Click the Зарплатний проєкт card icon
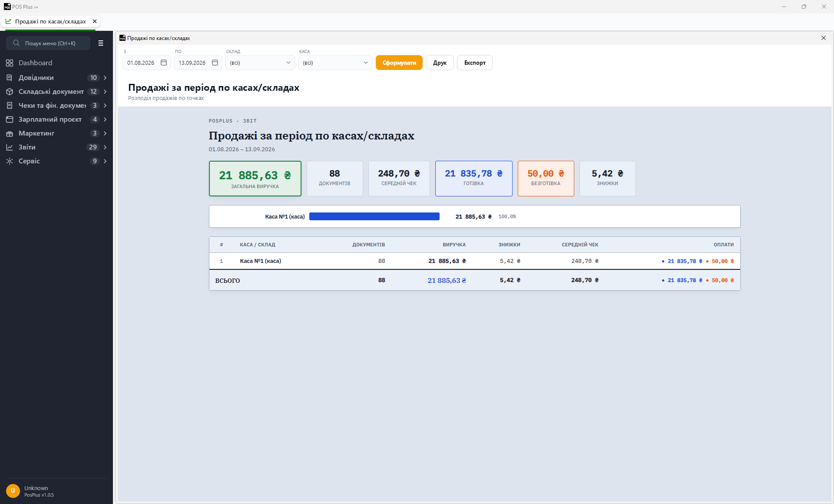Image resolution: width=834 pixels, height=504 pixels. tap(10, 119)
